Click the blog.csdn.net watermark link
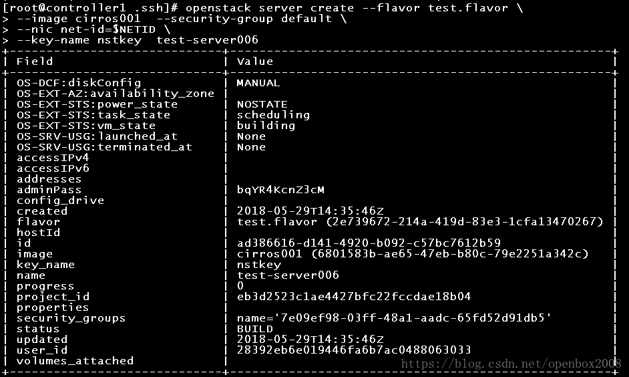Image resolution: width=629 pixels, height=377 pixels. (511, 364)
